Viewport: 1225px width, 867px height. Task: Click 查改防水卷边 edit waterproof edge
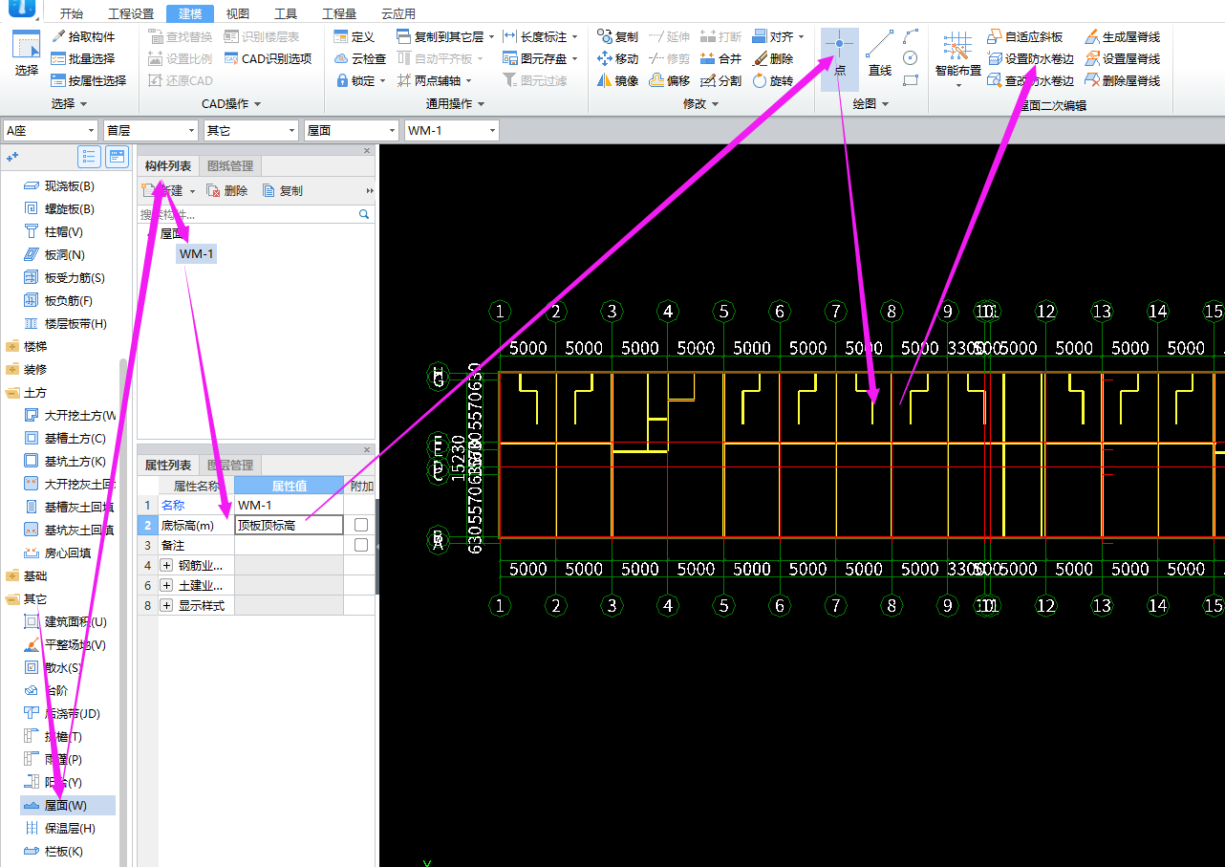coord(1031,80)
